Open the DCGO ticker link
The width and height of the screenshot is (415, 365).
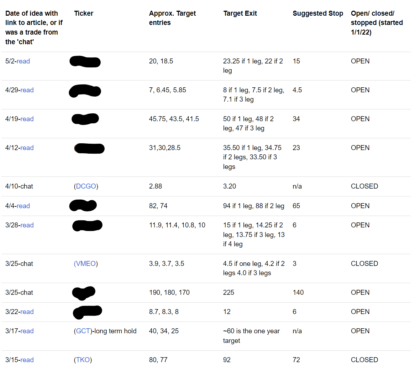coord(86,186)
